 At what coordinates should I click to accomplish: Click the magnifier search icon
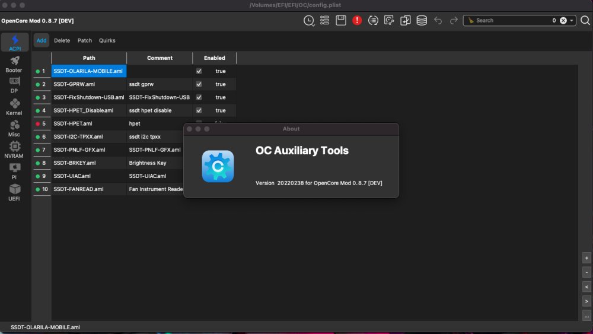click(585, 20)
